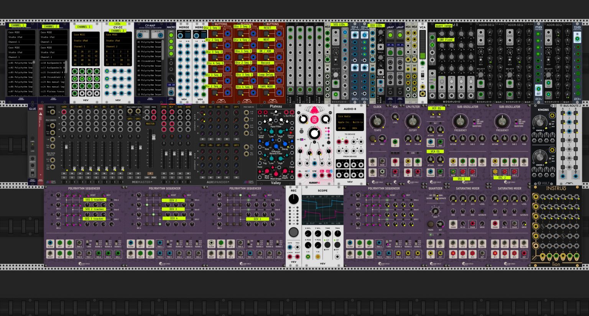Open the CV-CC Core MIDI driver menu
Screen dimensions: 589x316
[118, 35]
